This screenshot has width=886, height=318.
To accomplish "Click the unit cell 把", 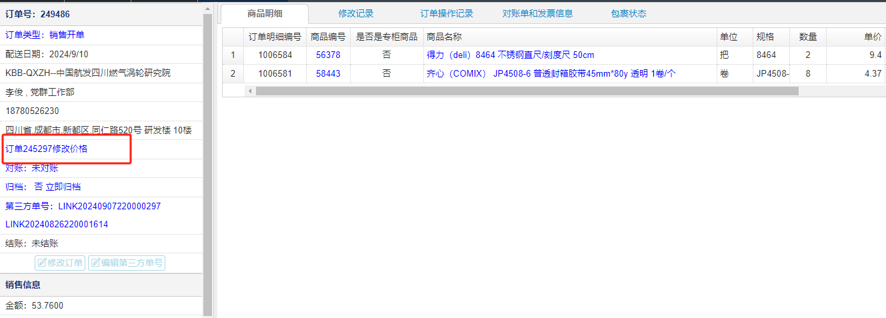I will click(x=734, y=55).
